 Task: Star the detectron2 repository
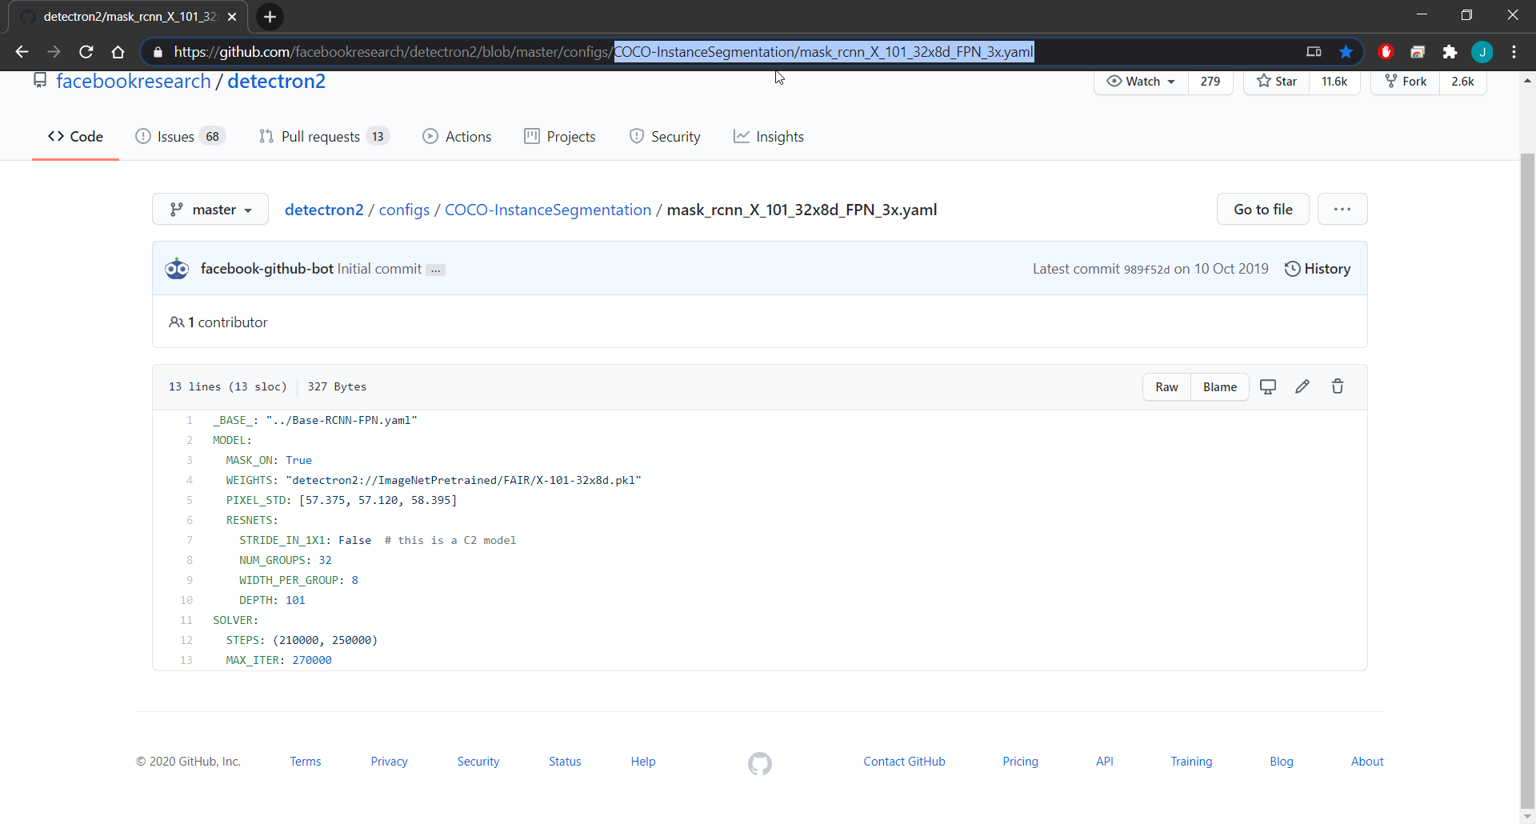coord(1276,82)
